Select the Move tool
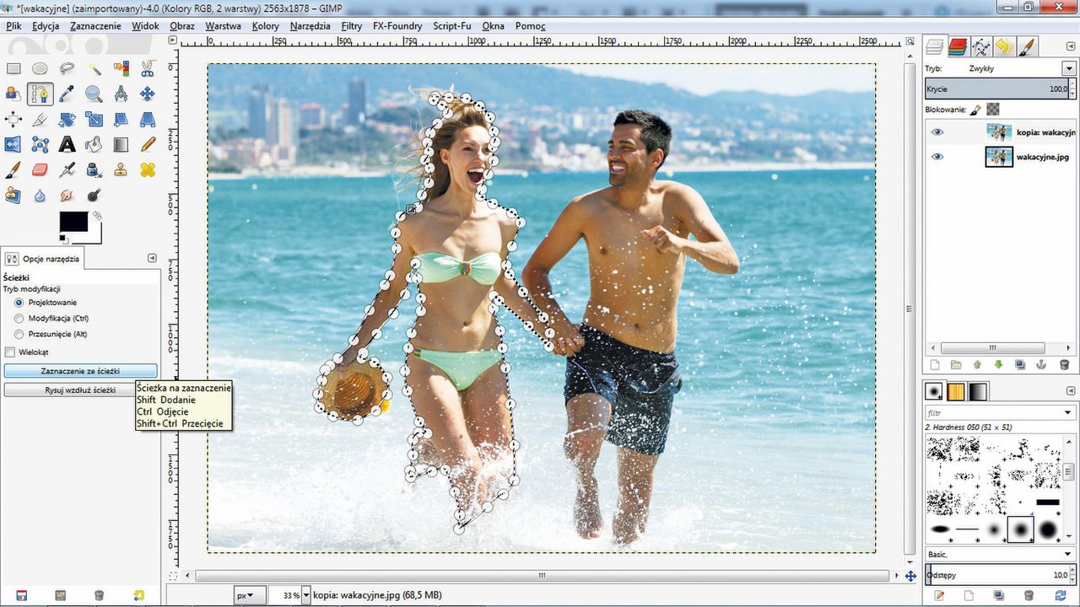The height and width of the screenshot is (607, 1080). coord(148,94)
